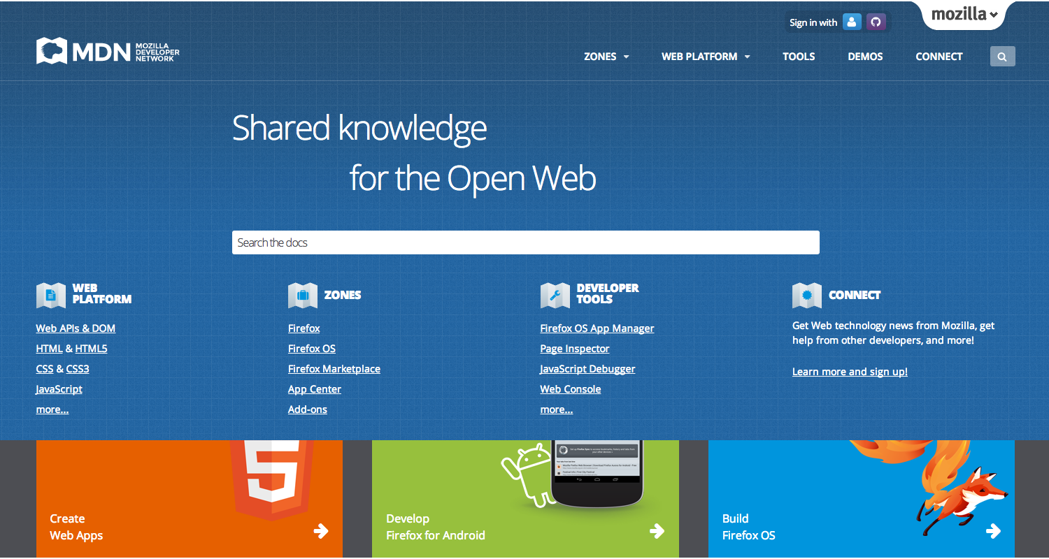Click the CONNECT section heading
This screenshot has width=1049, height=559.
[x=855, y=295]
